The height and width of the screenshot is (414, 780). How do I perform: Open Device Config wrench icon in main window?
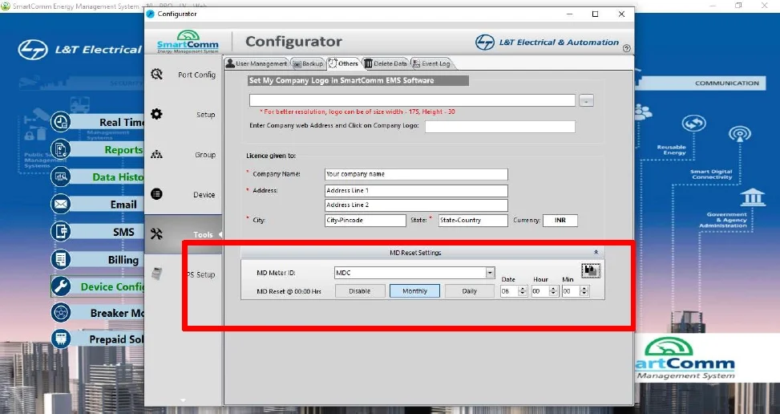click(x=61, y=286)
